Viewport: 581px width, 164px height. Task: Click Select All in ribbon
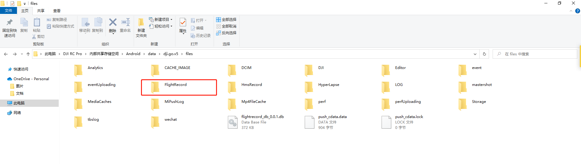(x=226, y=20)
